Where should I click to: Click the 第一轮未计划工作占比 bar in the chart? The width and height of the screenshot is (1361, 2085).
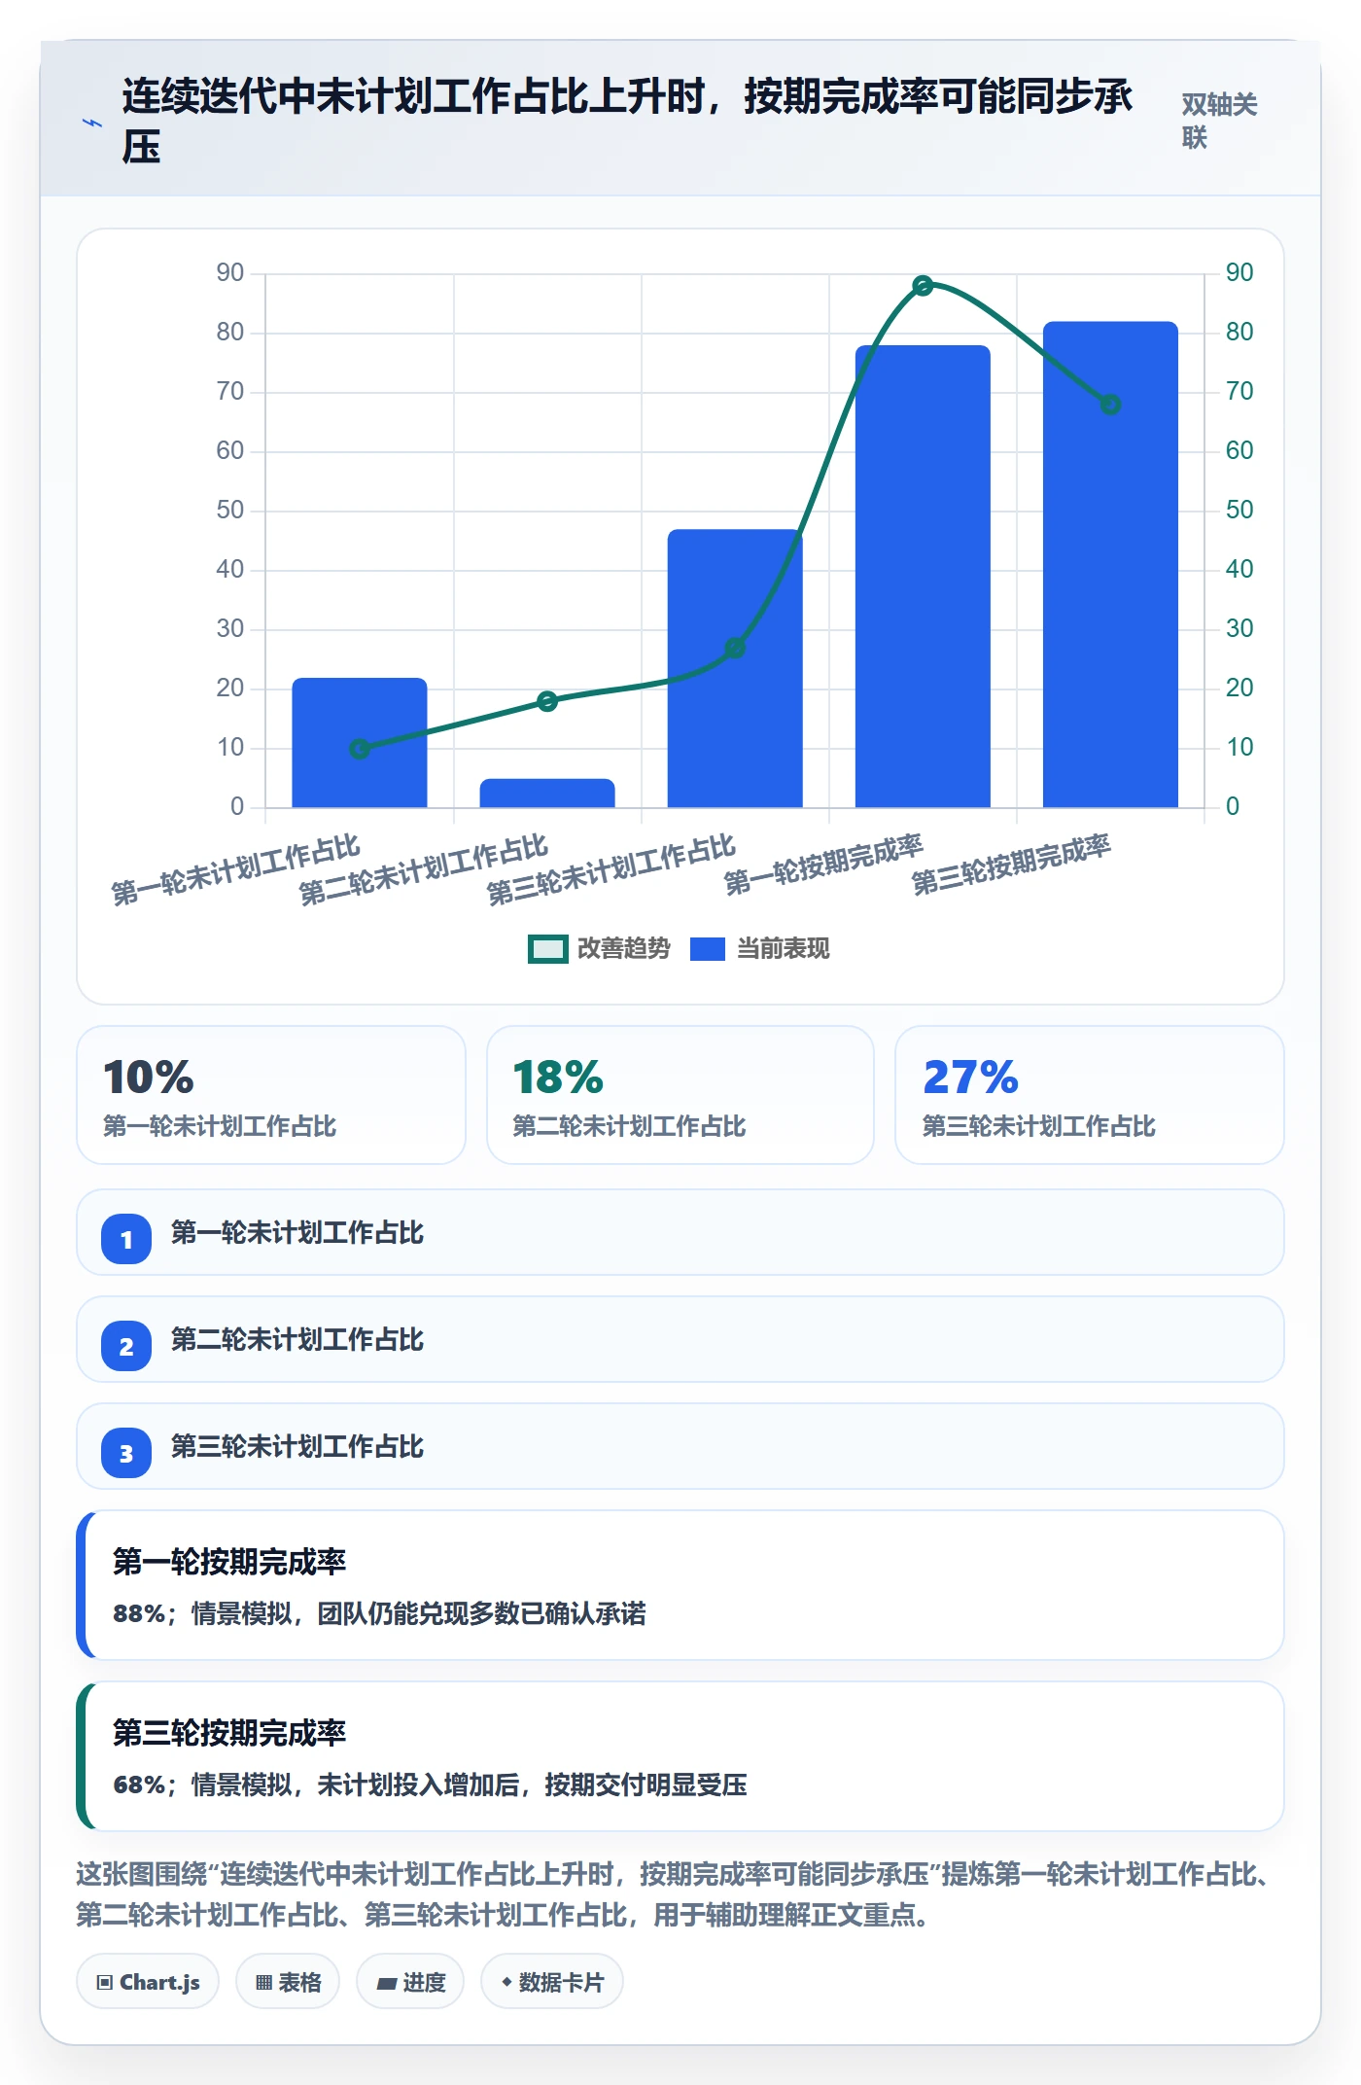click(360, 742)
